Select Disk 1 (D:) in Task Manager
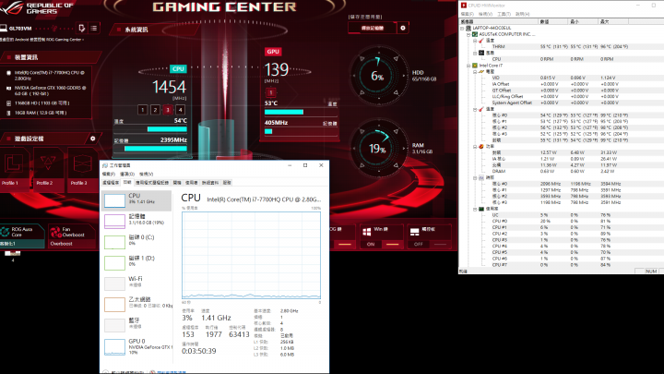This screenshot has height=374, width=664. (x=136, y=262)
